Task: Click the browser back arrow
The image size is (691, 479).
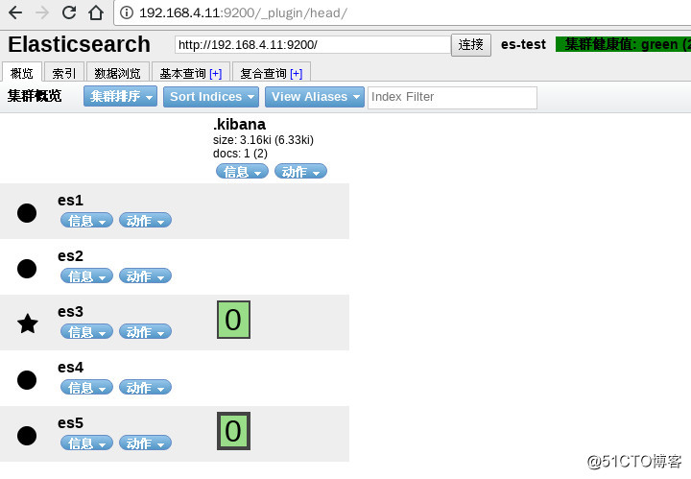Action: (x=15, y=12)
